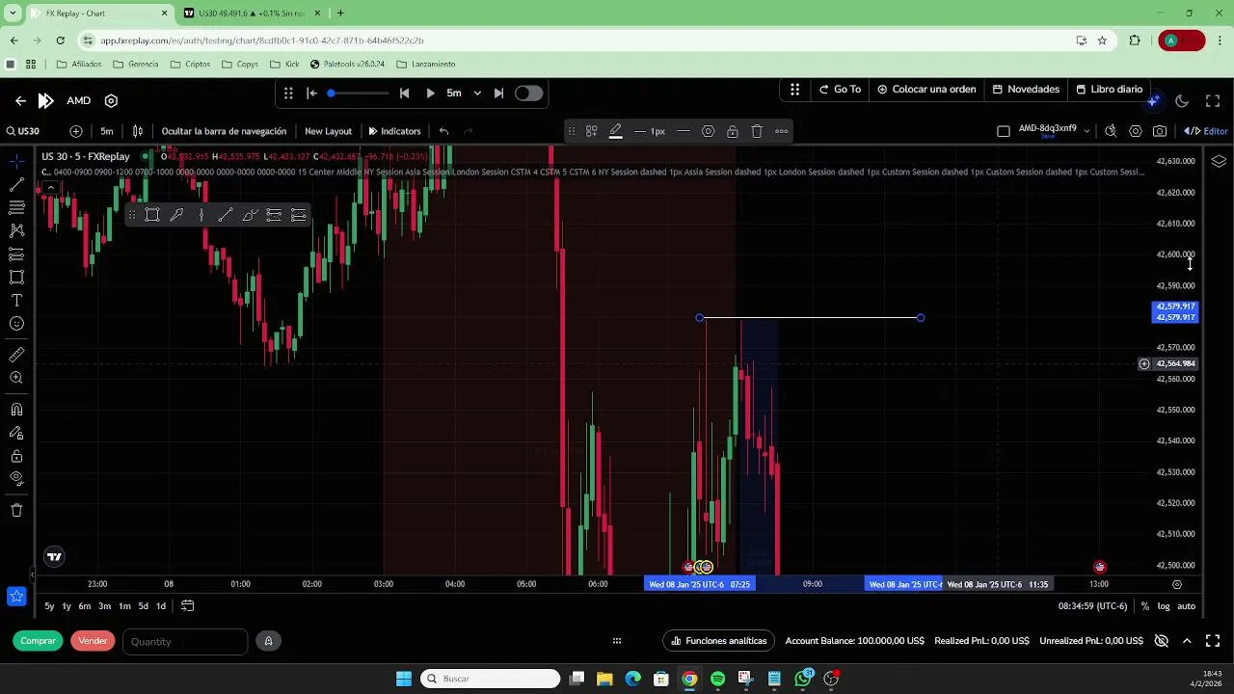
Task: Click Ocultar la barra de navegación
Action: [x=224, y=131]
